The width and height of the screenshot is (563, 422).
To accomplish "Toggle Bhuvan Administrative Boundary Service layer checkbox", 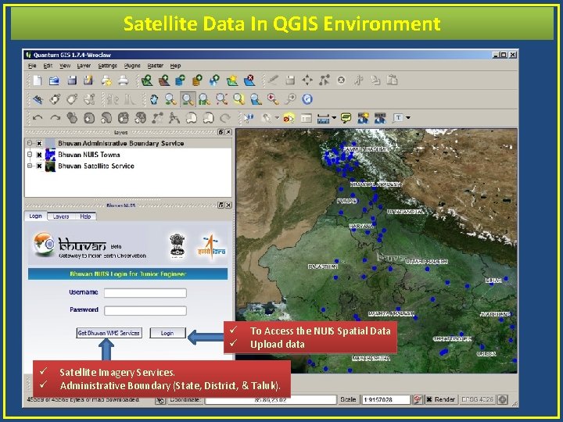I will (x=39, y=144).
